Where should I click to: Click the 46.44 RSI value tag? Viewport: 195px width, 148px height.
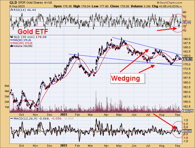186,22
